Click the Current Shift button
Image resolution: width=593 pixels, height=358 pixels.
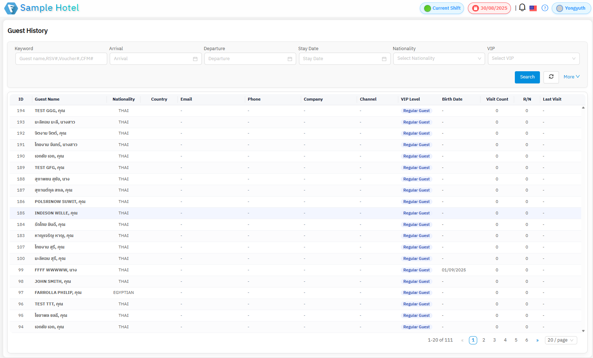pos(442,8)
